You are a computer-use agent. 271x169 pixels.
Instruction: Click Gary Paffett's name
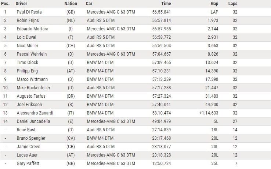28,163
